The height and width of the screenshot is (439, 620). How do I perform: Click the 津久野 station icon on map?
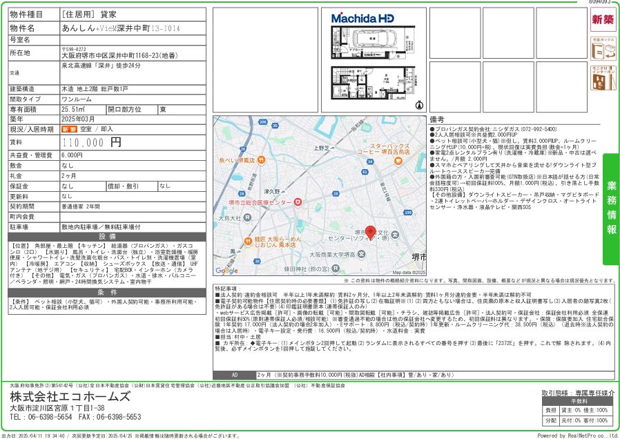coord(283,191)
